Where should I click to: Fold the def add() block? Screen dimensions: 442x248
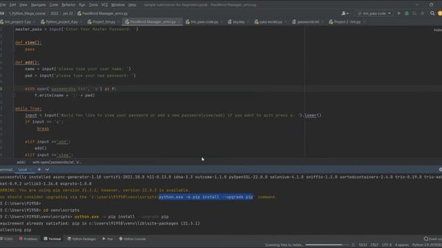pyautogui.click(x=14, y=63)
